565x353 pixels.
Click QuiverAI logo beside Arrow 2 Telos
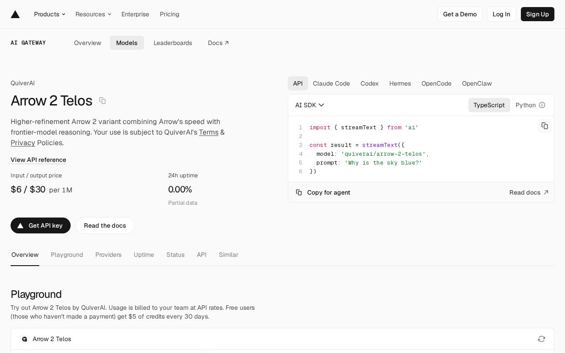pyautogui.click(x=25, y=339)
